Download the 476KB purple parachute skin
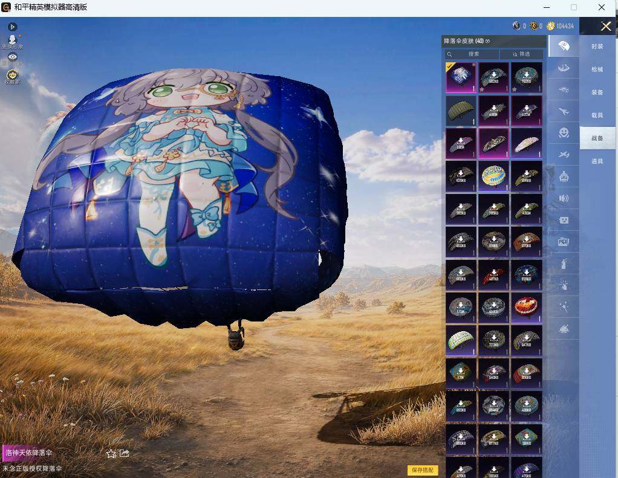 point(527,468)
